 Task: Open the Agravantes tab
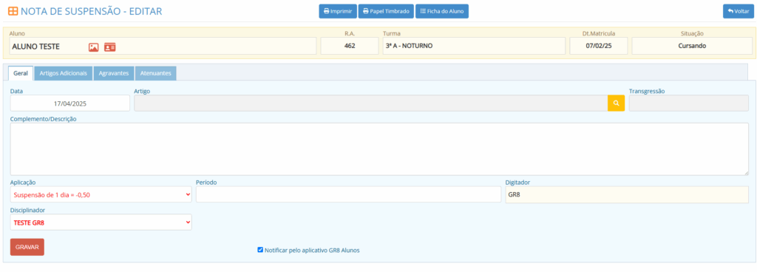[113, 73]
